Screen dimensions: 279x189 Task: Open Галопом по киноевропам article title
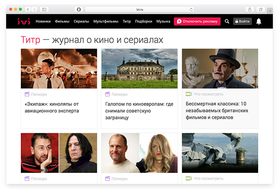tap(139, 111)
